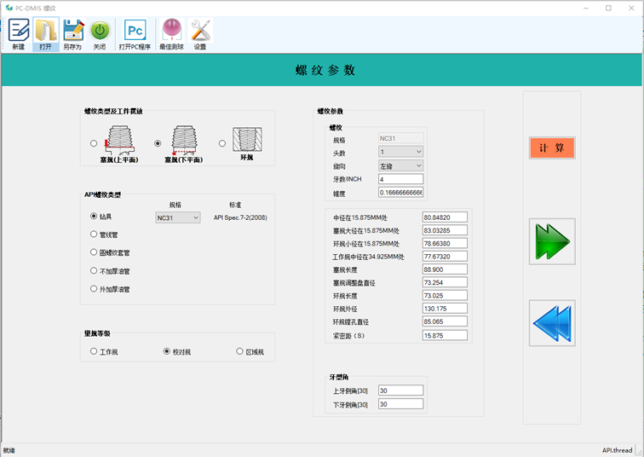
Task: Click the 最佳测球 probe ball icon
Action: (171, 34)
